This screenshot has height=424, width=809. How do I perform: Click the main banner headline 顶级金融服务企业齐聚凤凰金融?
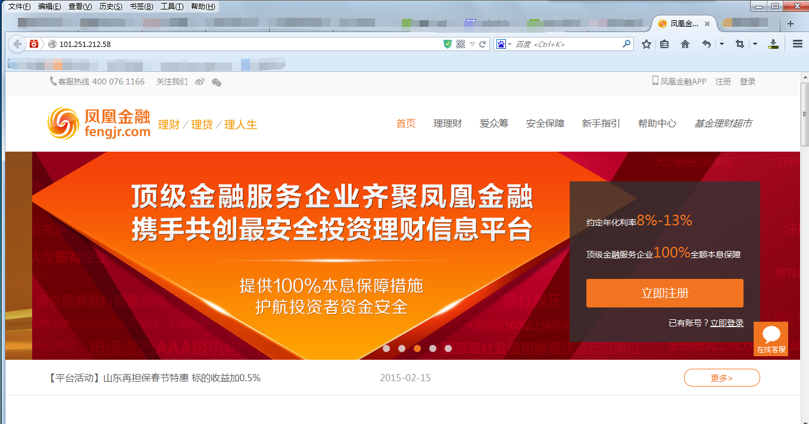click(x=332, y=198)
